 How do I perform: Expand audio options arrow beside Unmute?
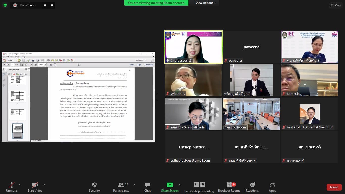(x=20, y=185)
